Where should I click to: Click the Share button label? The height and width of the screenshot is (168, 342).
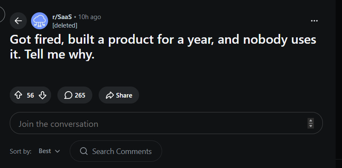pyautogui.click(x=124, y=95)
